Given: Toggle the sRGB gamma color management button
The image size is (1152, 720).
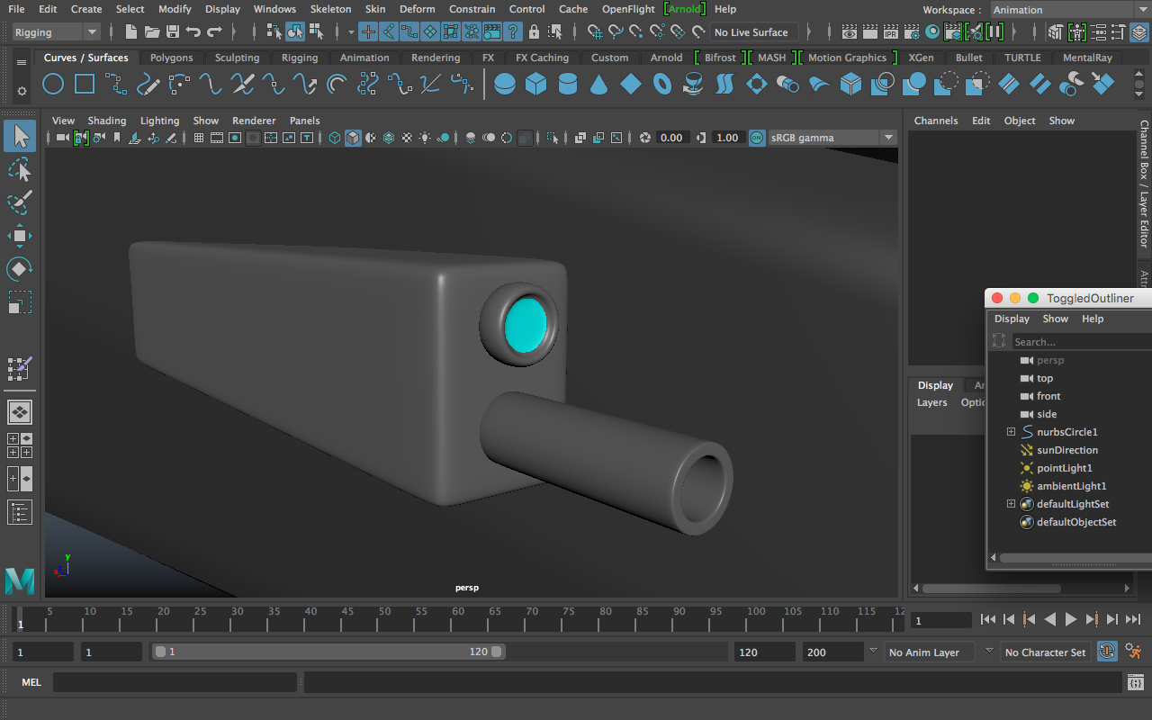Looking at the screenshot, I should [x=757, y=138].
